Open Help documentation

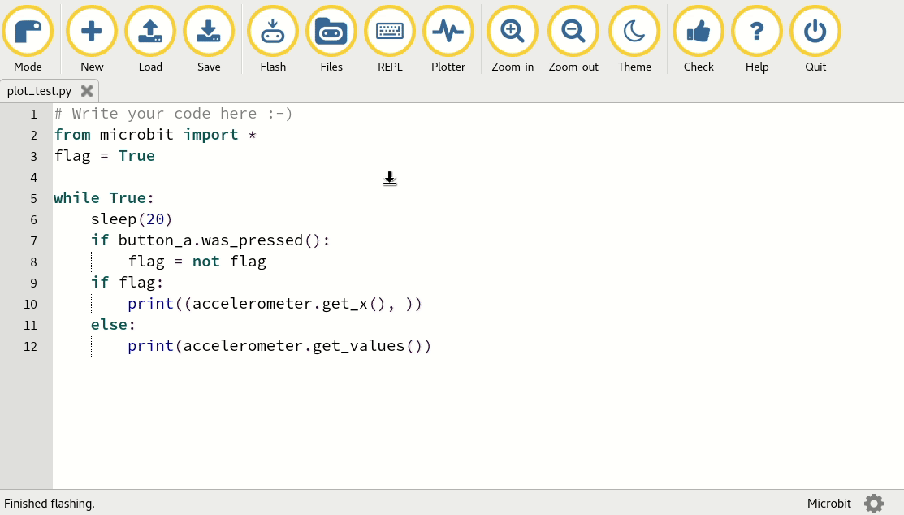[757, 32]
